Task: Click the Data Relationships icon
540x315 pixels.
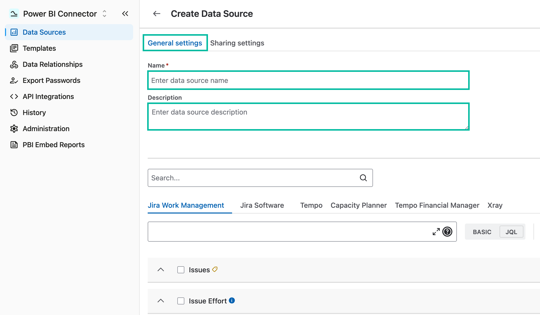Action: (14, 64)
